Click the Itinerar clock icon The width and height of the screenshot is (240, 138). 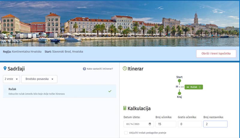(125, 68)
